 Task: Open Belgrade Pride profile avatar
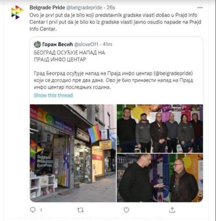17,12
